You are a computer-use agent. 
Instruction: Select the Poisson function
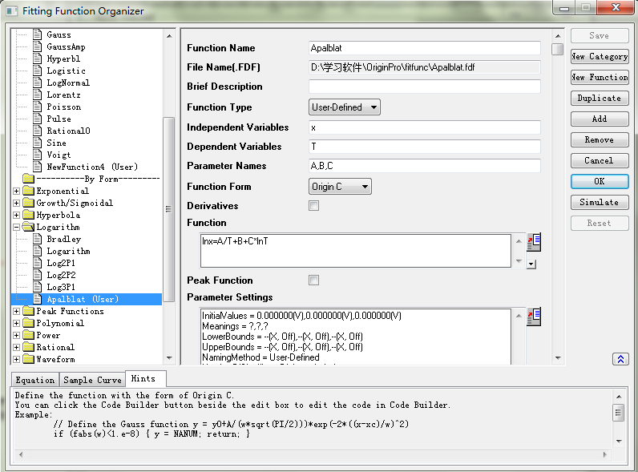64,107
